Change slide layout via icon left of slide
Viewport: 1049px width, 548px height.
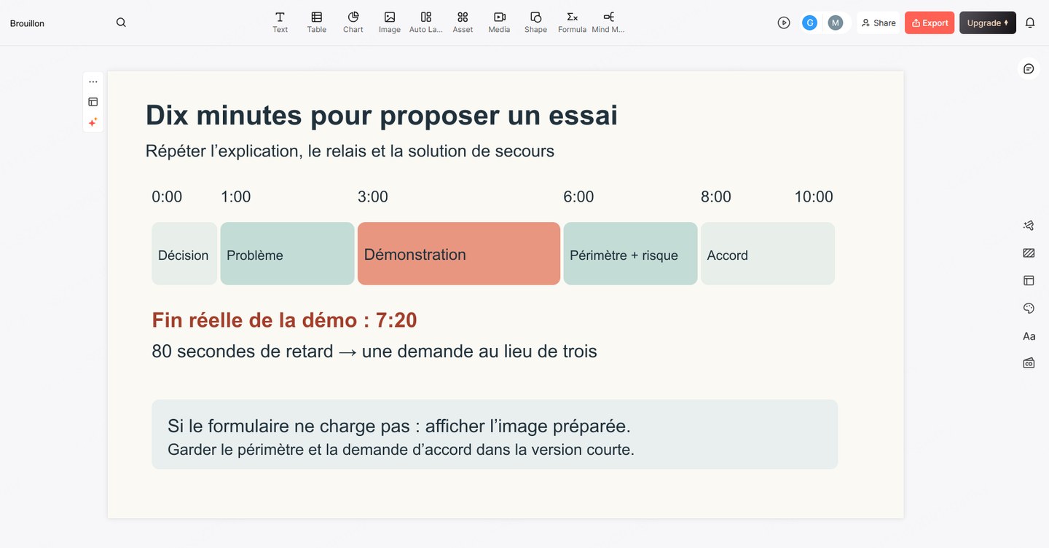coord(93,102)
